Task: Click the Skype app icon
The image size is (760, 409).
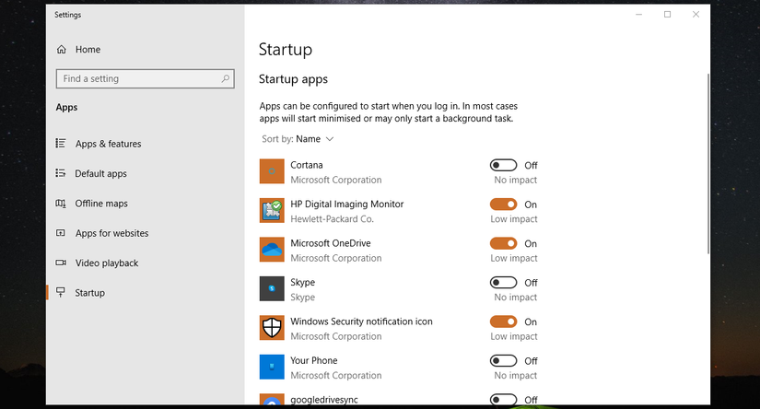Action: click(272, 288)
